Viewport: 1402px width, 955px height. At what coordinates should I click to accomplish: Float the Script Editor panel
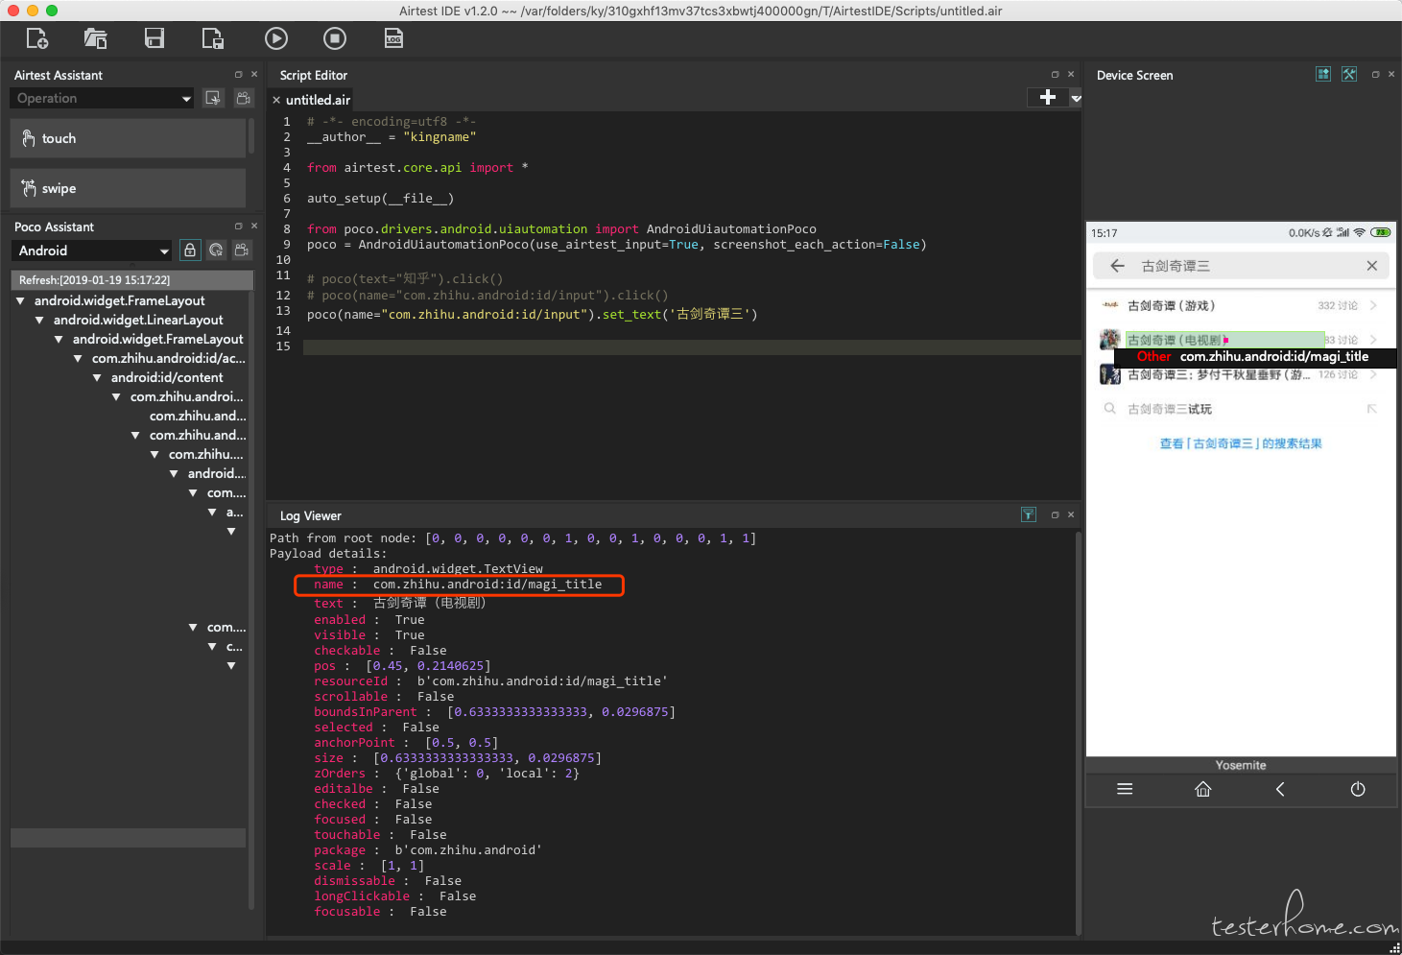coord(1055,74)
